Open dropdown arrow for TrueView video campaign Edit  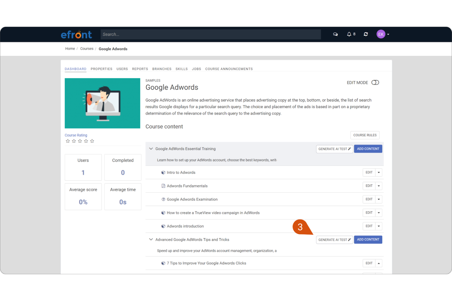[x=379, y=213]
